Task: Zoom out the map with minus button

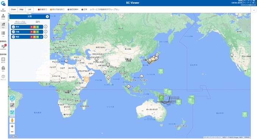Action: [12, 132]
